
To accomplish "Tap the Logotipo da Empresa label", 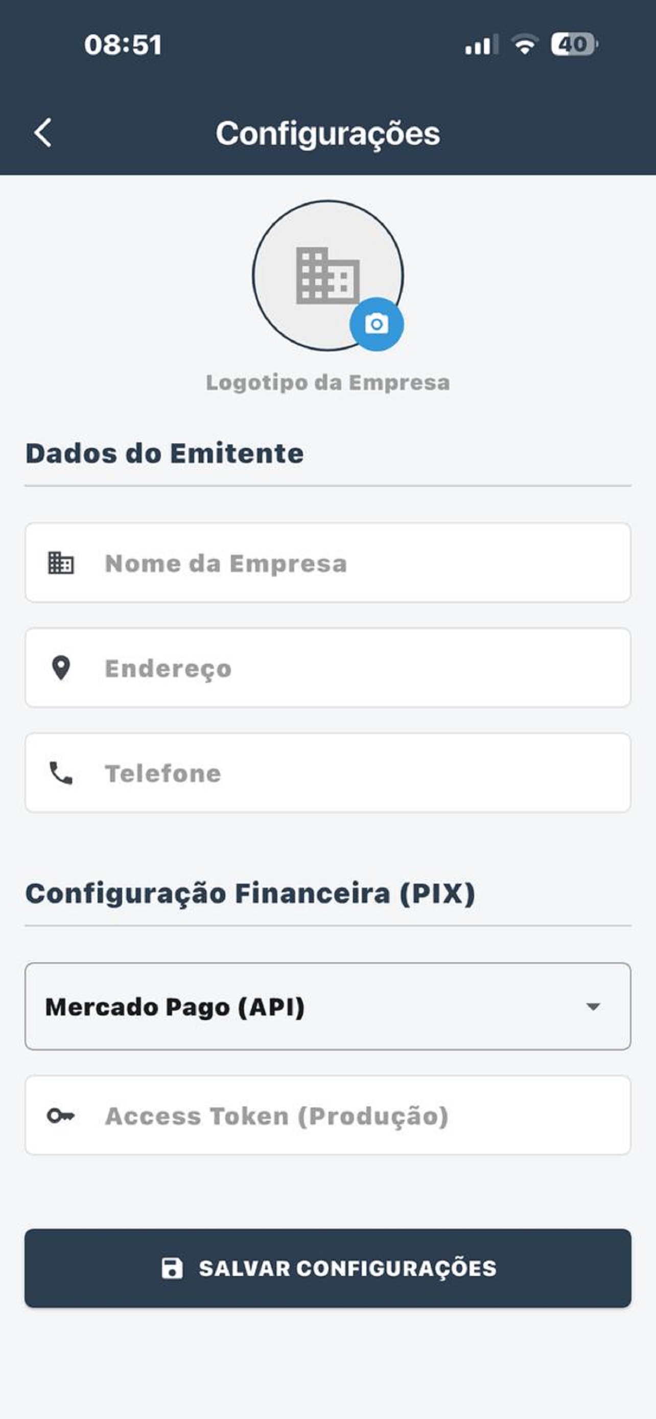I will [327, 382].
